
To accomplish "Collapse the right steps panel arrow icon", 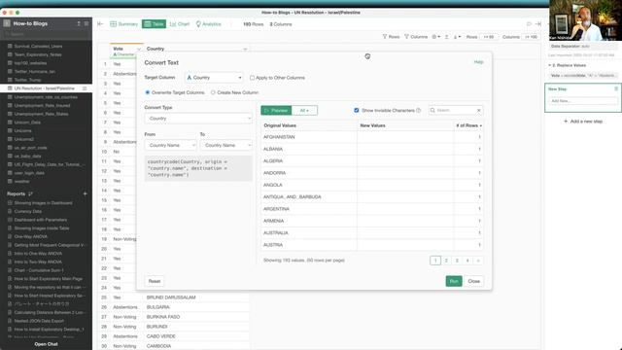I will [537, 24].
